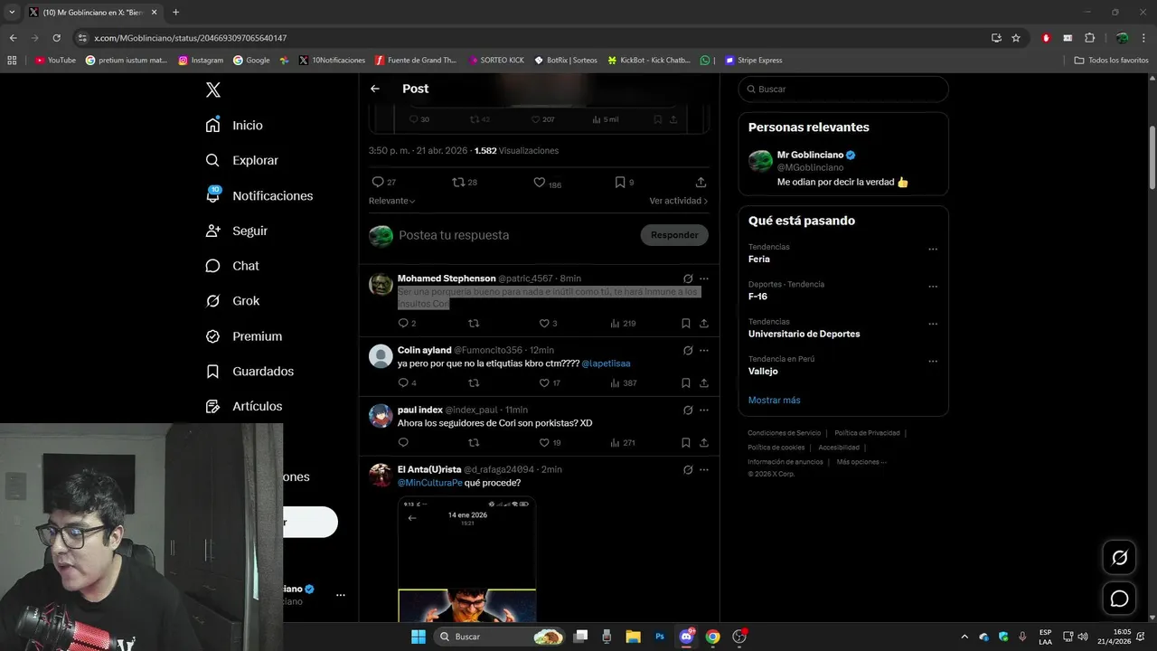The height and width of the screenshot is (651, 1157).
Task: Bookmark this page with star icon
Action: pyautogui.click(x=1016, y=38)
